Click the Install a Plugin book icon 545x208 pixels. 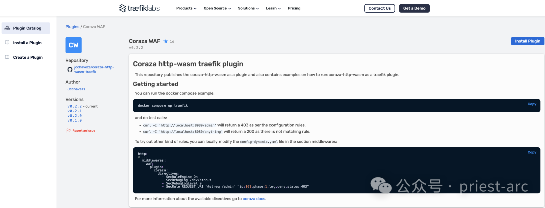click(7, 43)
